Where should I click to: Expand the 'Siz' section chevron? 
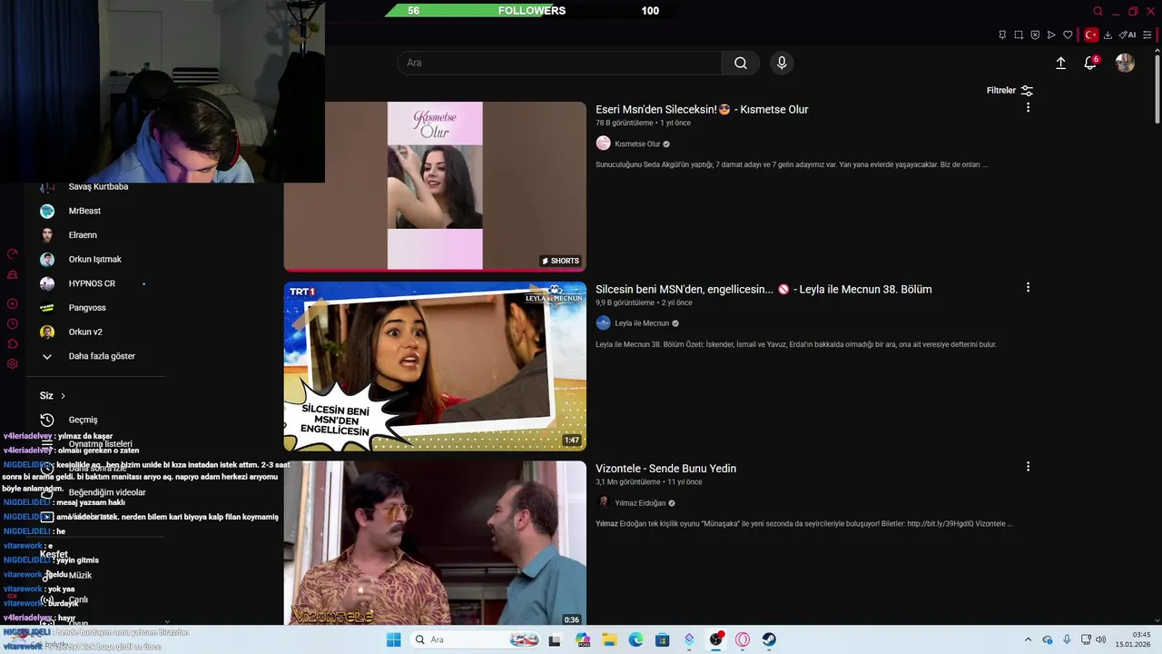(63, 396)
